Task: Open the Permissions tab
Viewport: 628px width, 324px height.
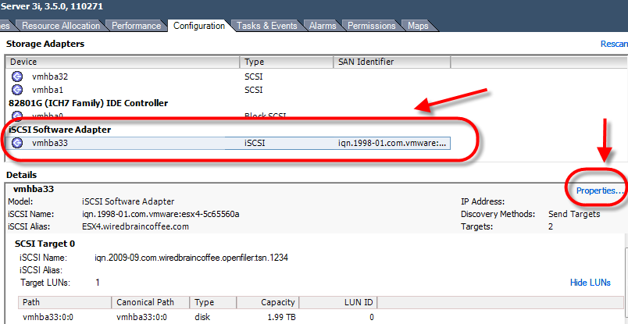Action: pos(372,26)
